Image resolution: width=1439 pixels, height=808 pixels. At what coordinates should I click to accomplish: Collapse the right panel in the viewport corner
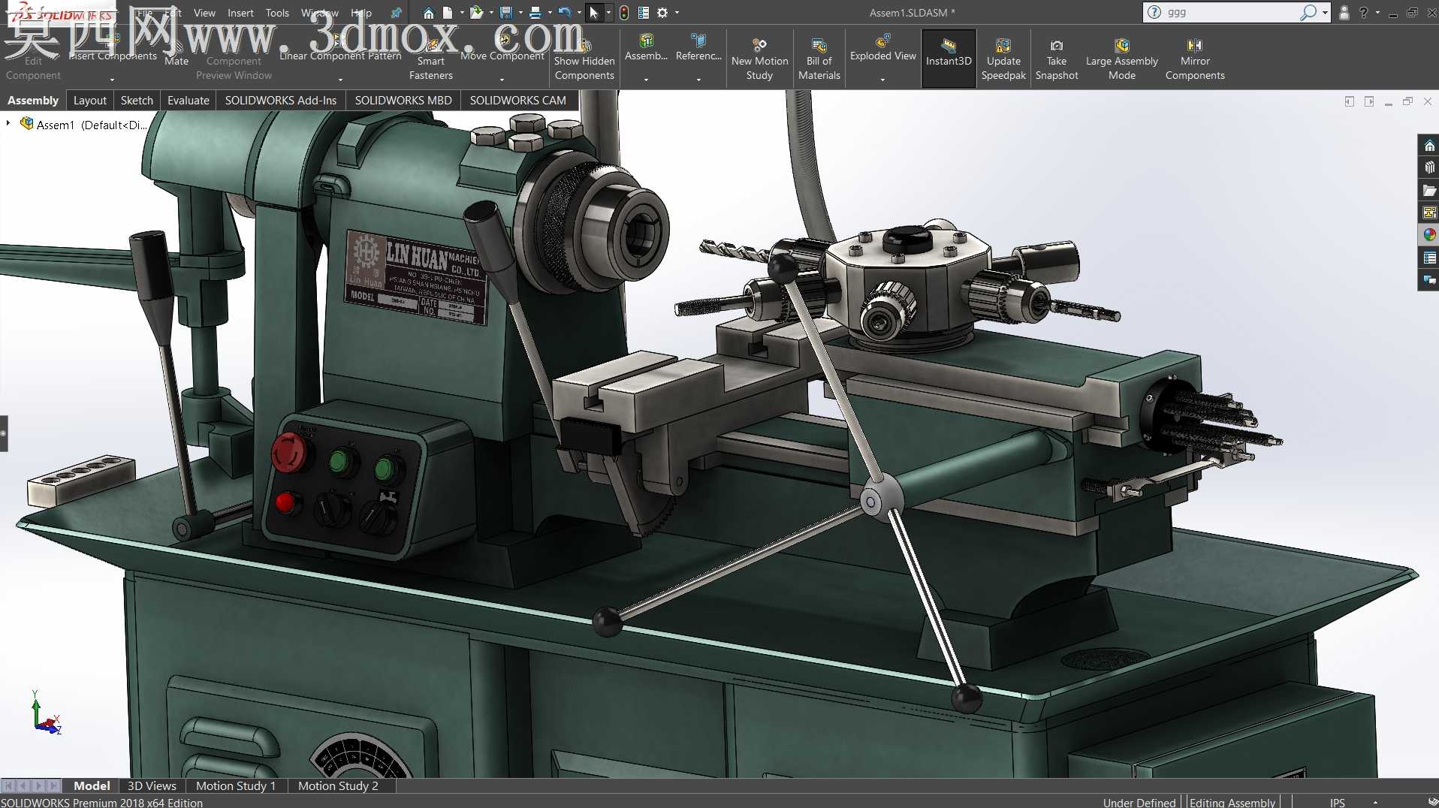tap(1369, 101)
